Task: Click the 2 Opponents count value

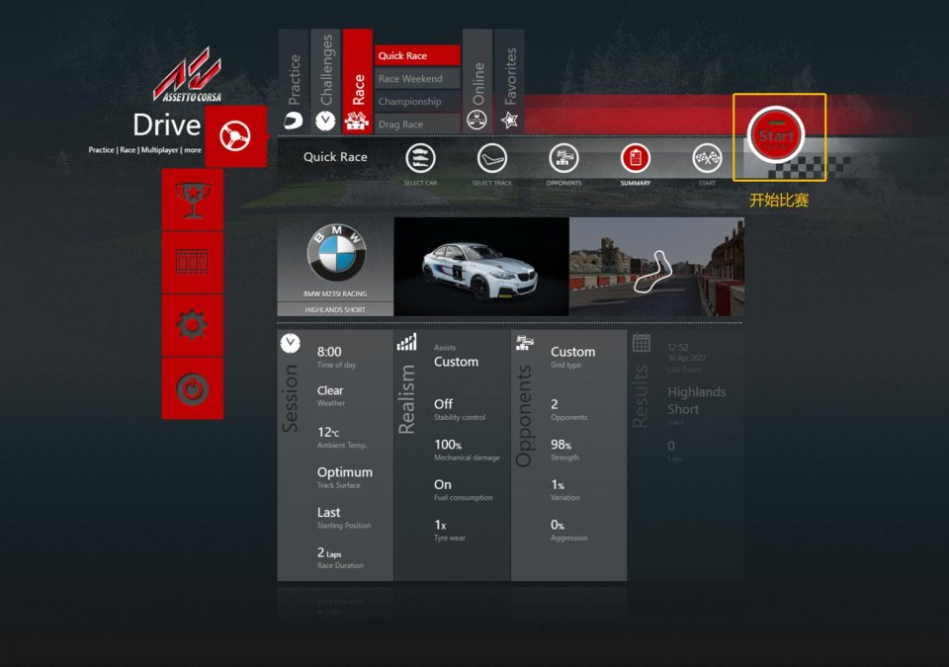Action: (555, 404)
